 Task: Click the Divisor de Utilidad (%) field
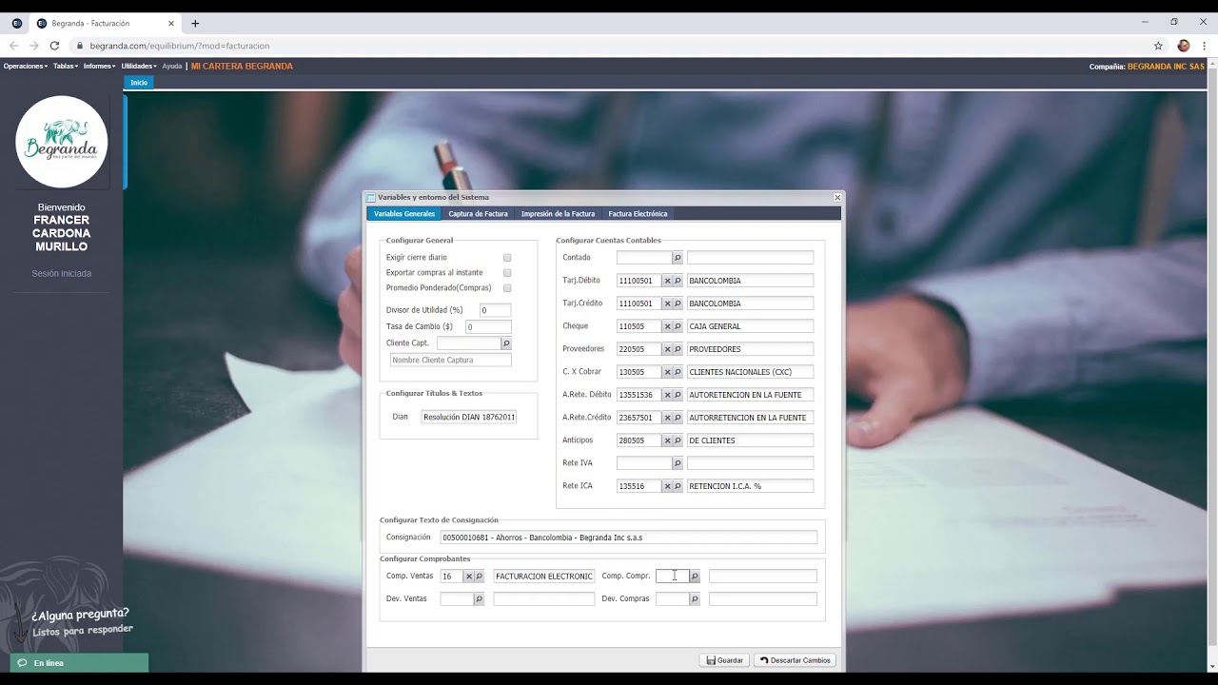point(495,310)
